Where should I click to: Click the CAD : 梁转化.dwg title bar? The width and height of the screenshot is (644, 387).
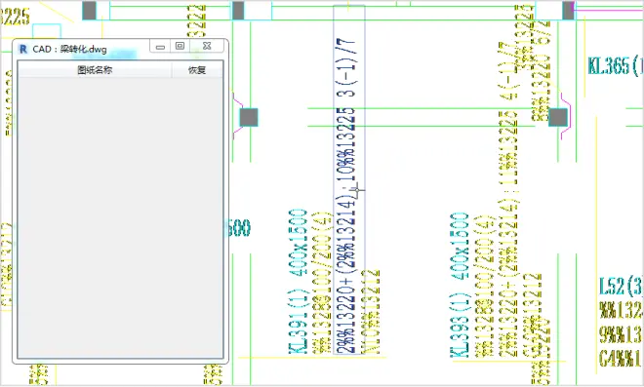click(82, 49)
